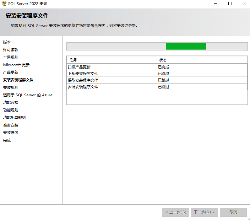Image resolution: width=250 pixels, height=220 pixels.
Task: Select 适用于 SQL Server 的 Azure step
Action: (x=30, y=95)
